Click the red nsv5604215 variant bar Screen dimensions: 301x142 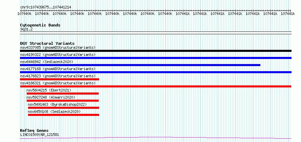point(63,94)
